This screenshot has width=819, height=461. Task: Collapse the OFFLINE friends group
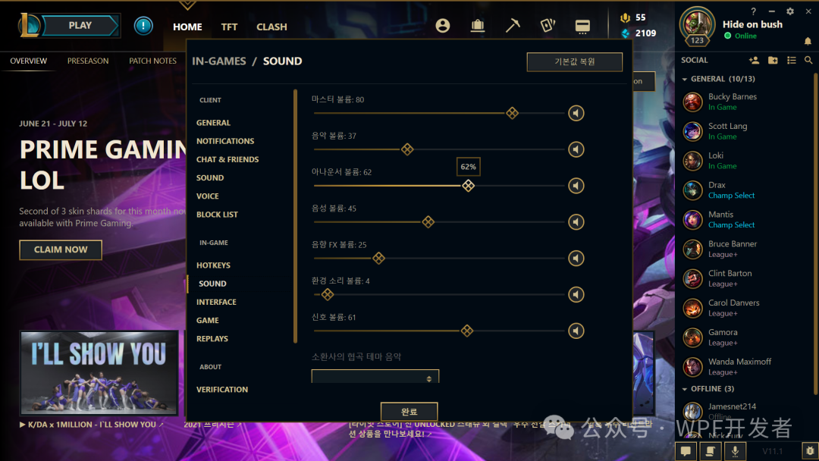pos(685,389)
